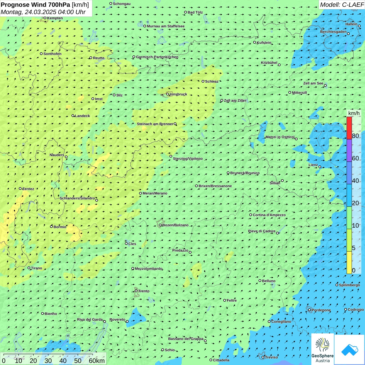This screenshot has width=365, height=365.
Task: Click the Trento city marker
Action: click(136, 291)
